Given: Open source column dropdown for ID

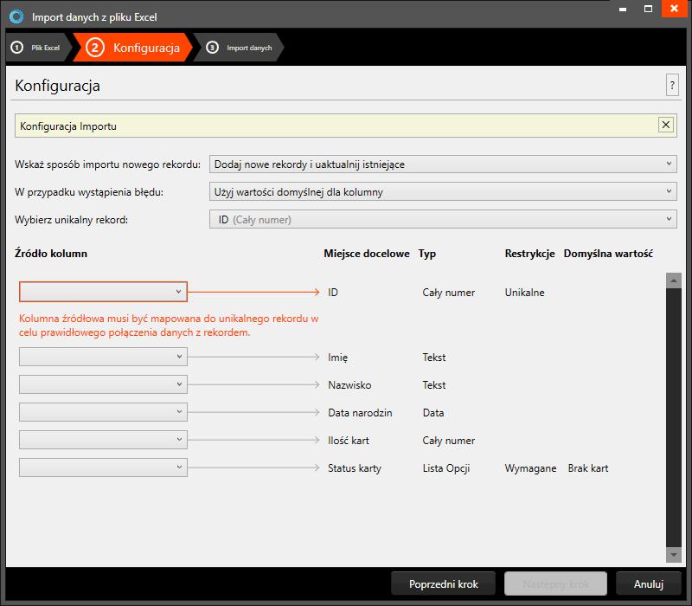Looking at the screenshot, I should tap(103, 292).
